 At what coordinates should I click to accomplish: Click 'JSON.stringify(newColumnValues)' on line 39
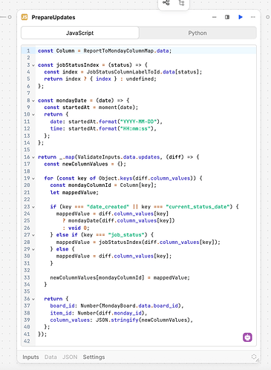click(143, 320)
